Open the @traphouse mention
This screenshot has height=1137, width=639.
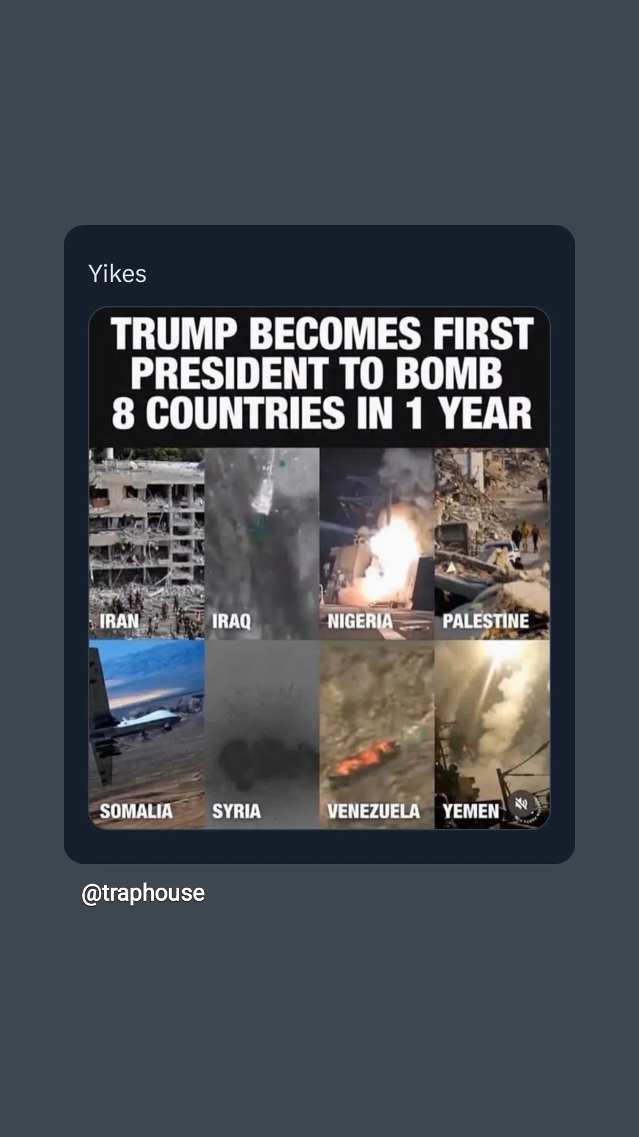143,893
